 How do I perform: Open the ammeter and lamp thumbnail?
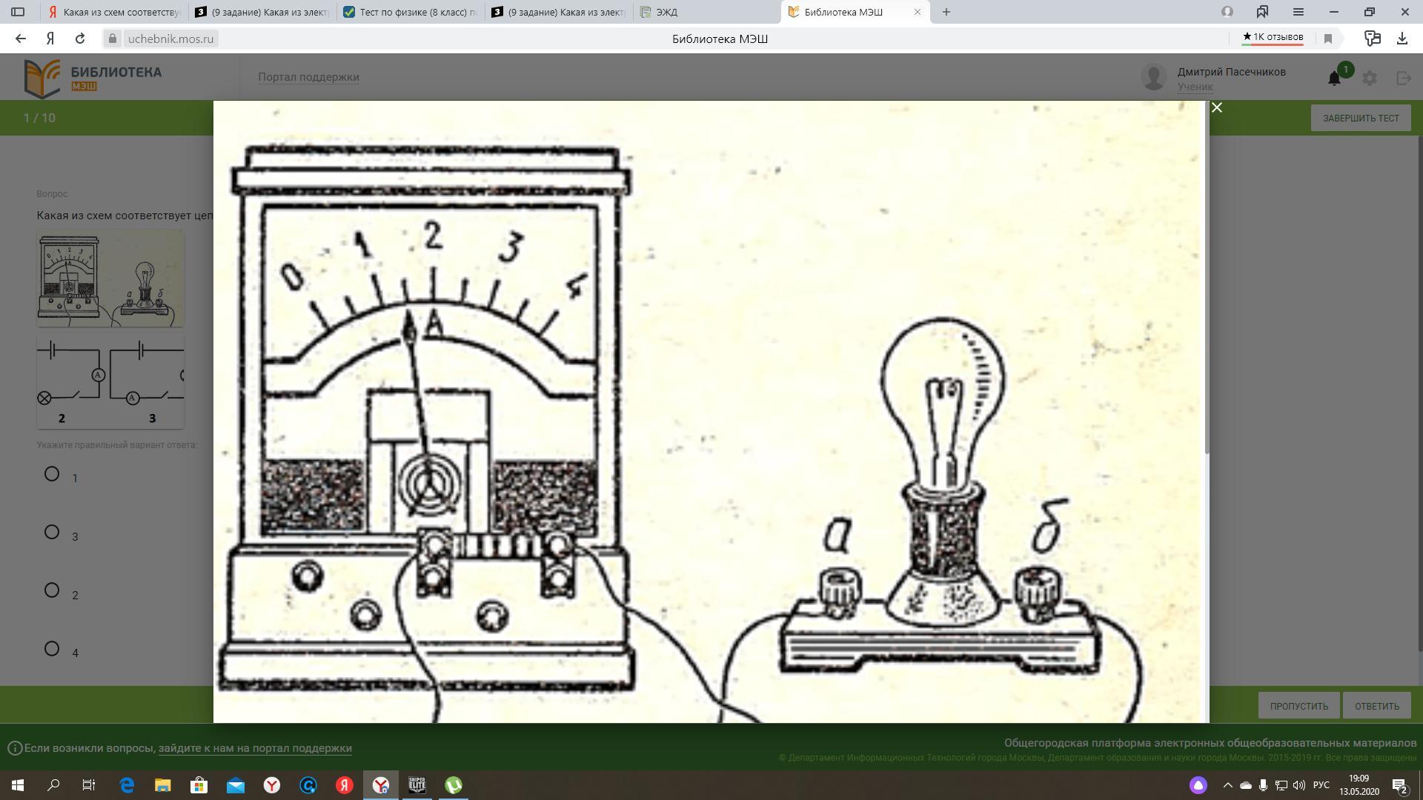coord(110,278)
